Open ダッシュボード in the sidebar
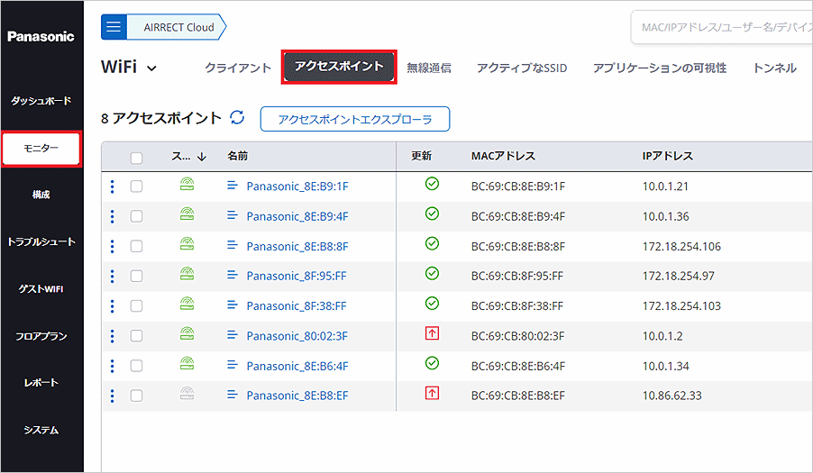This screenshot has width=813, height=473. (41, 101)
